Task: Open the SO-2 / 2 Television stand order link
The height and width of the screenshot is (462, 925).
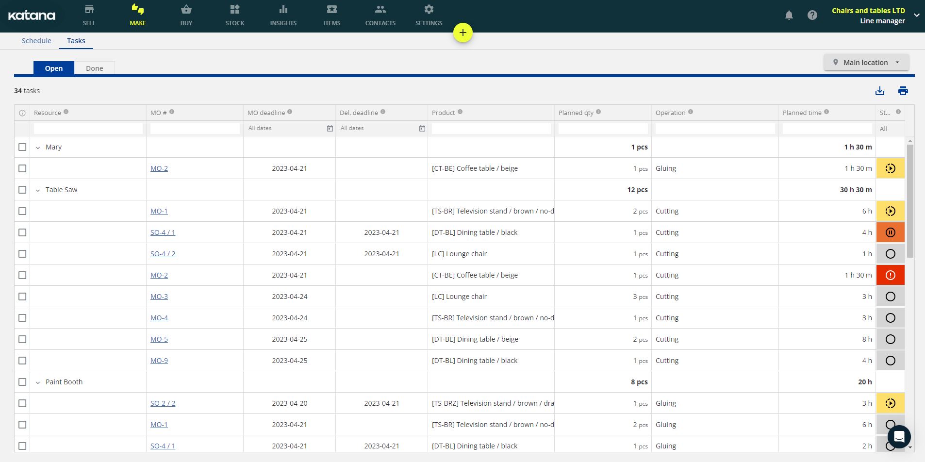Action: coord(163,403)
